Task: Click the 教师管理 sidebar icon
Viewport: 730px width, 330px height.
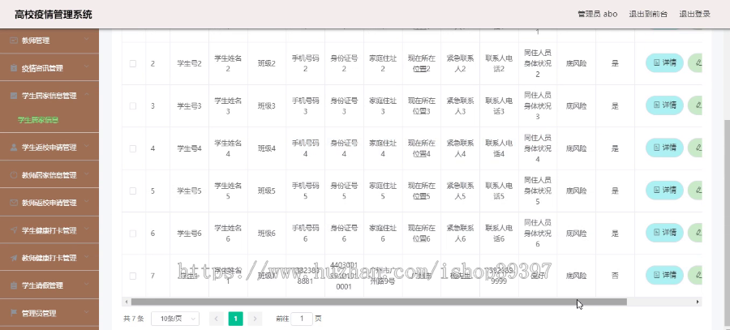Action: pos(14,41)
